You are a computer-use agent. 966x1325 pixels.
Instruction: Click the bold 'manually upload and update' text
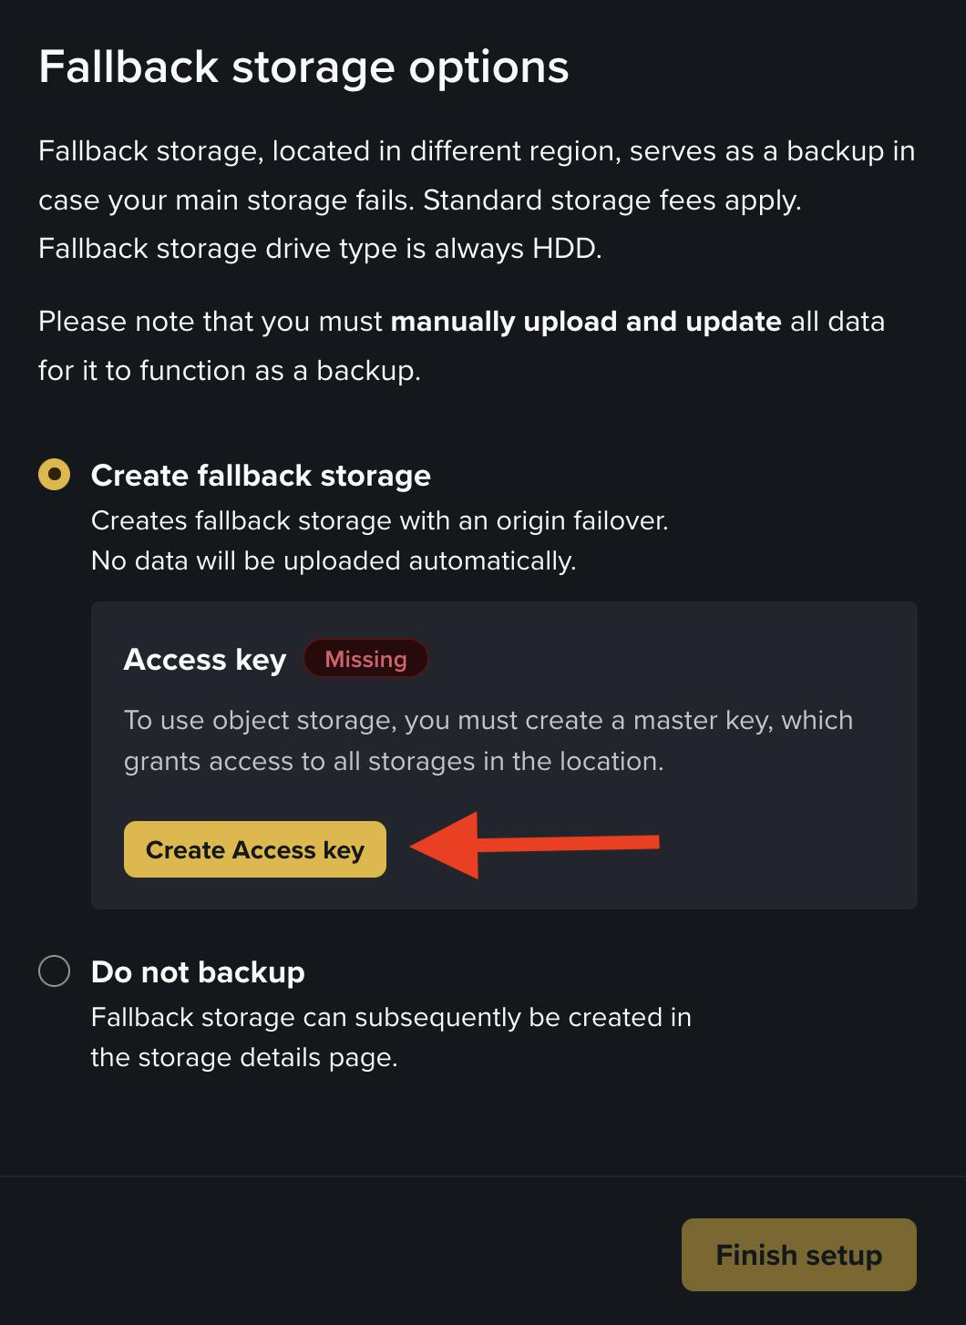(x=585, y=322)
